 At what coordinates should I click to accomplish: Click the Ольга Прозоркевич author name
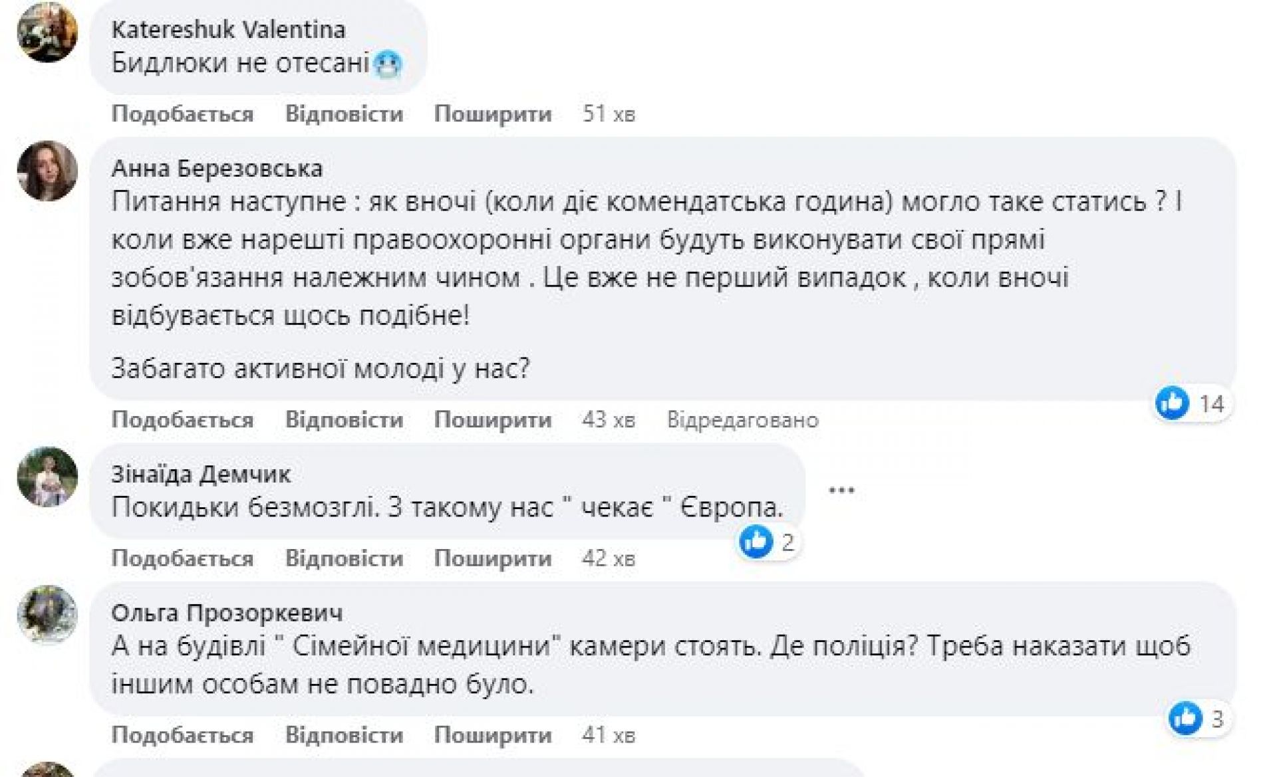[x=227, y=612]
